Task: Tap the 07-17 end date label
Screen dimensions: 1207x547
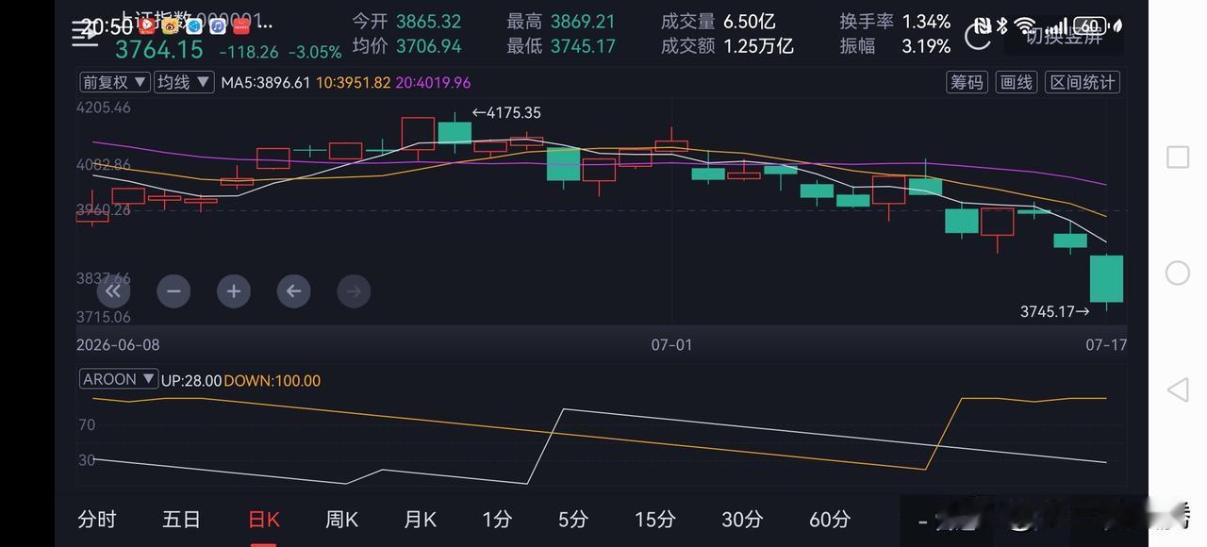Action: tap(1106, 345)
